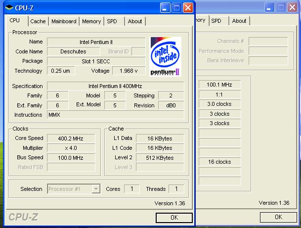
Task: Click the Processor #1 combo box
Action: coord(74,189)
